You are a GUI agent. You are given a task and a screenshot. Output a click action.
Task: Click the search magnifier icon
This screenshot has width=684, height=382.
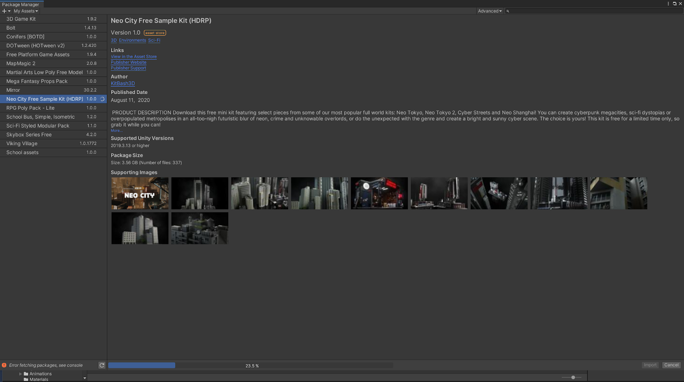(508, 11)
